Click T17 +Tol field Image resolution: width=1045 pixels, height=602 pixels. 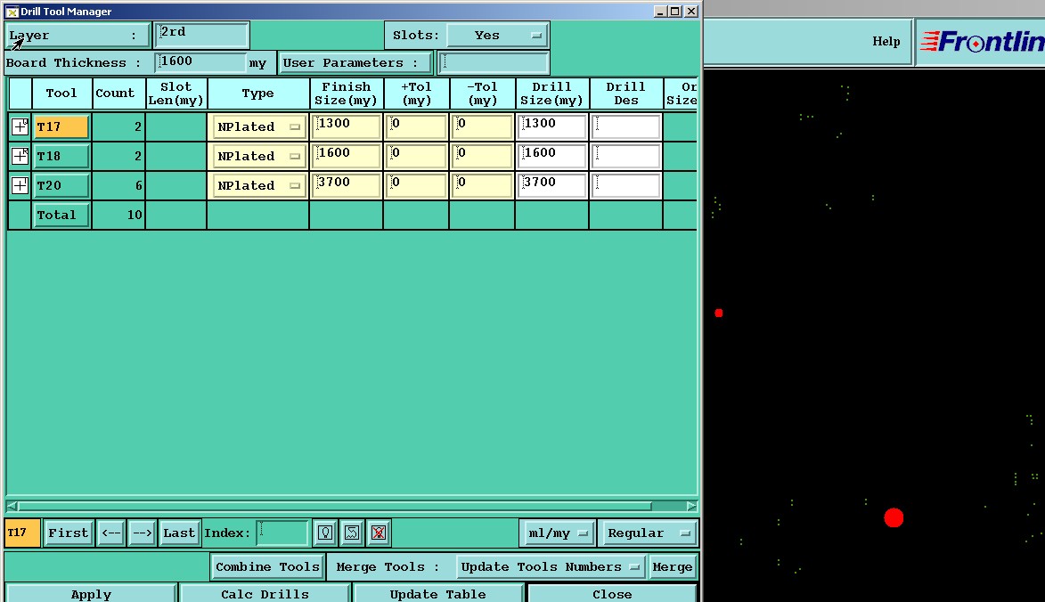tap(417, 126)
